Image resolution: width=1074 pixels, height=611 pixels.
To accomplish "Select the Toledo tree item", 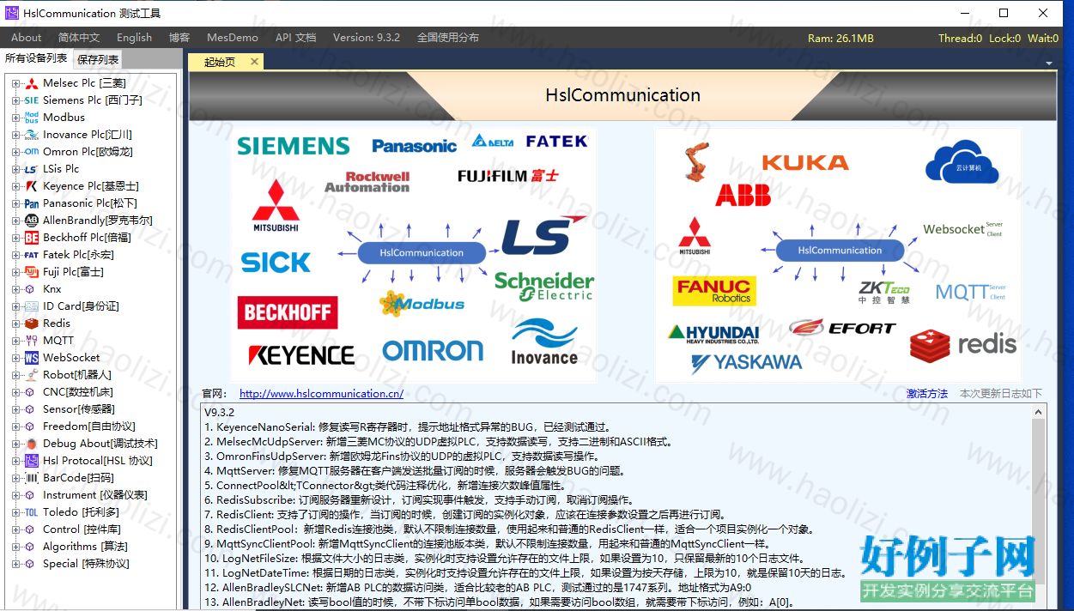I will [x=81, y=512].
